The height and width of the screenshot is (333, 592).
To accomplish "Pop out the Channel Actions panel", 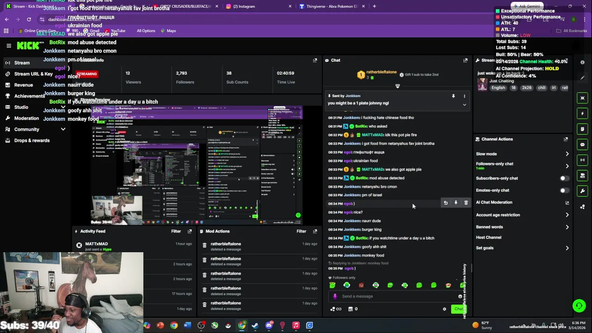I will [x=566, y=139].
